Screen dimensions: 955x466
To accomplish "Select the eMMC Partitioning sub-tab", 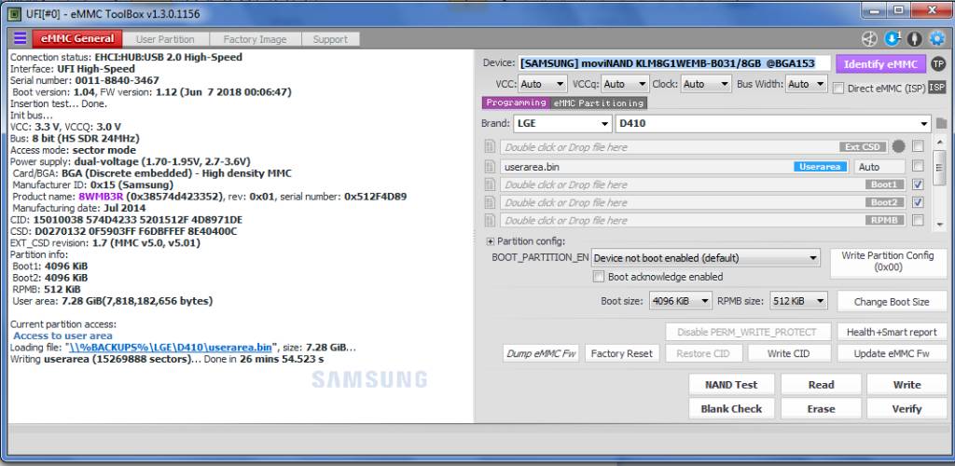I will [598, 103].
